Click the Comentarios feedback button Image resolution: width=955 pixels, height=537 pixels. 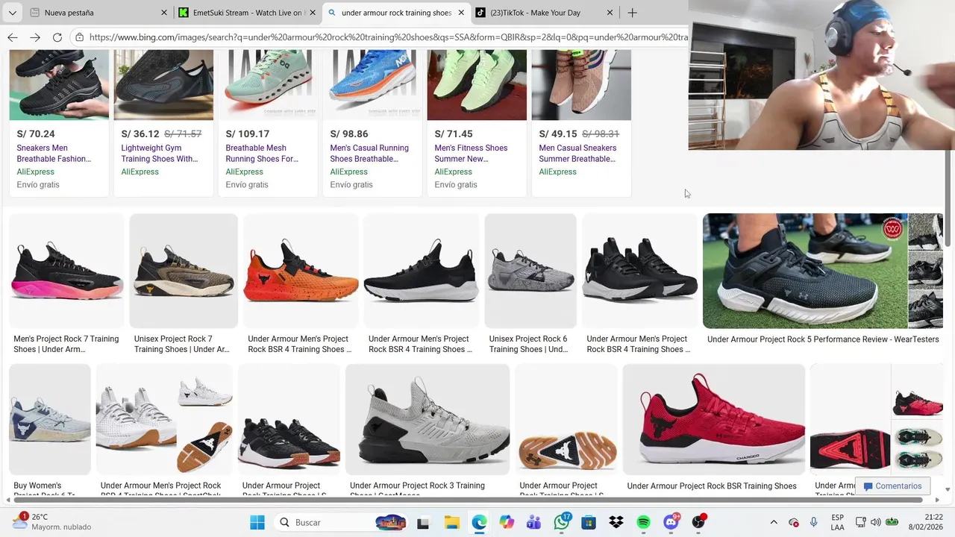coord(892,486)
